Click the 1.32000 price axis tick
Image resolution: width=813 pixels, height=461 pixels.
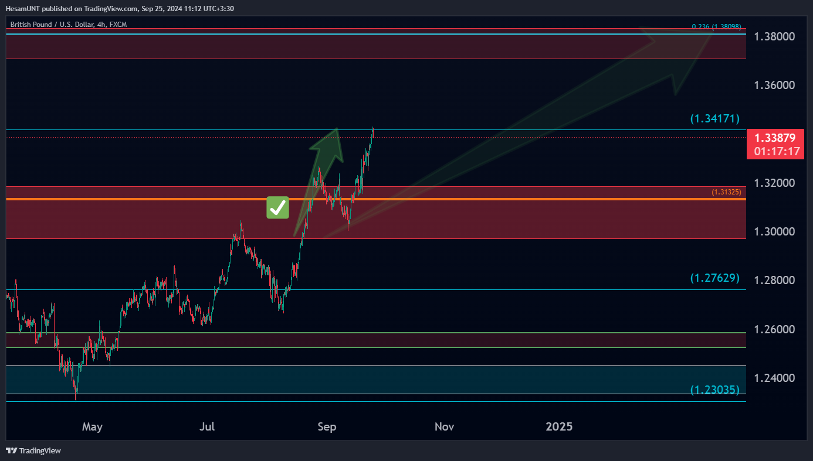774,183
